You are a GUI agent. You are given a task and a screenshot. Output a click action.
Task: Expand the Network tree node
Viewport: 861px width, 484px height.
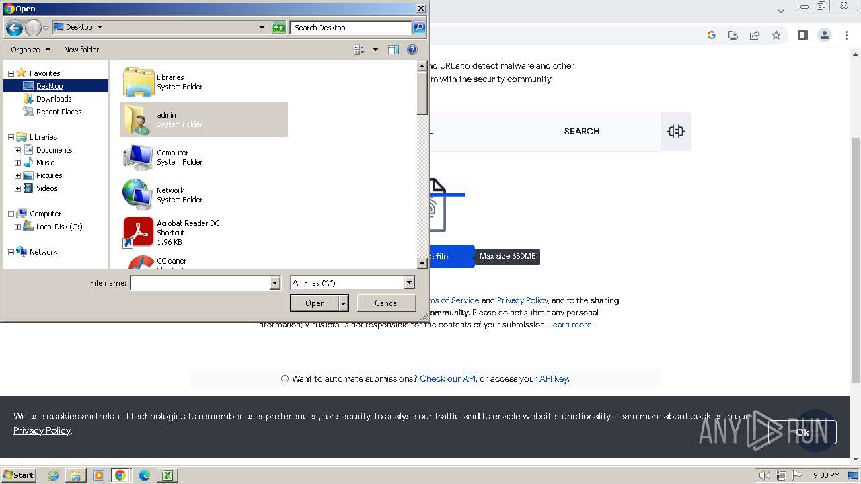11,252
